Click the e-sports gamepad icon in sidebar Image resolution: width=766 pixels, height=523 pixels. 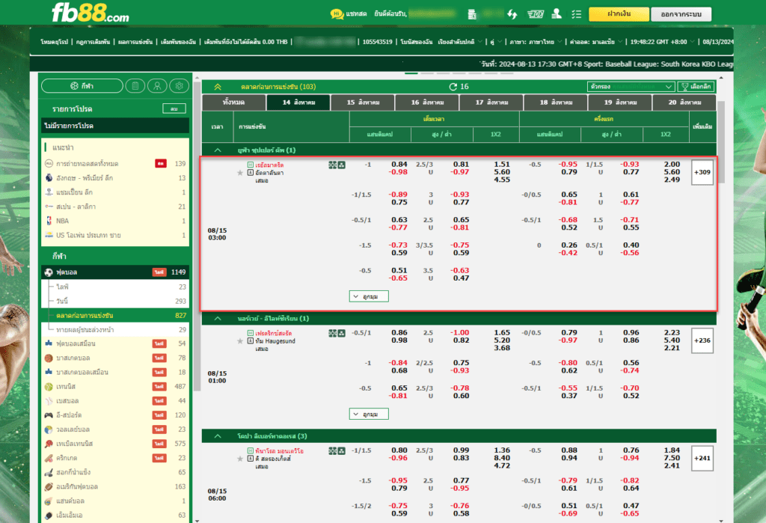click(49, 415)
